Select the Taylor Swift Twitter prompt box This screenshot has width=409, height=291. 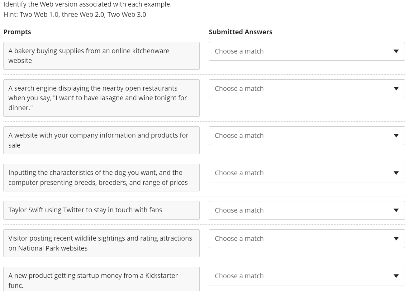pyautogui.click(x=101, y=210)
